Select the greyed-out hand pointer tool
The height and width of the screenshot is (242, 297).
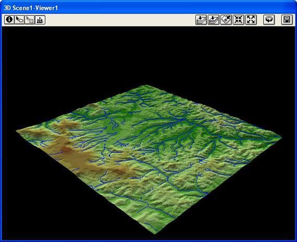pos(30,20)
